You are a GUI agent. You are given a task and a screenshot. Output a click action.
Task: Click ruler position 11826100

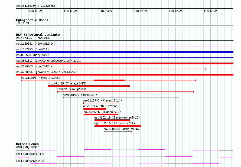coord(35,11)
